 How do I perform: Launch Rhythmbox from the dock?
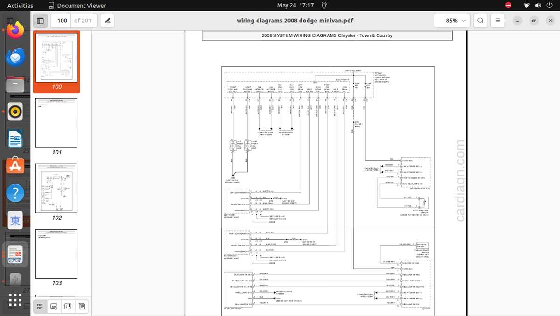click(x=15, y=112)
